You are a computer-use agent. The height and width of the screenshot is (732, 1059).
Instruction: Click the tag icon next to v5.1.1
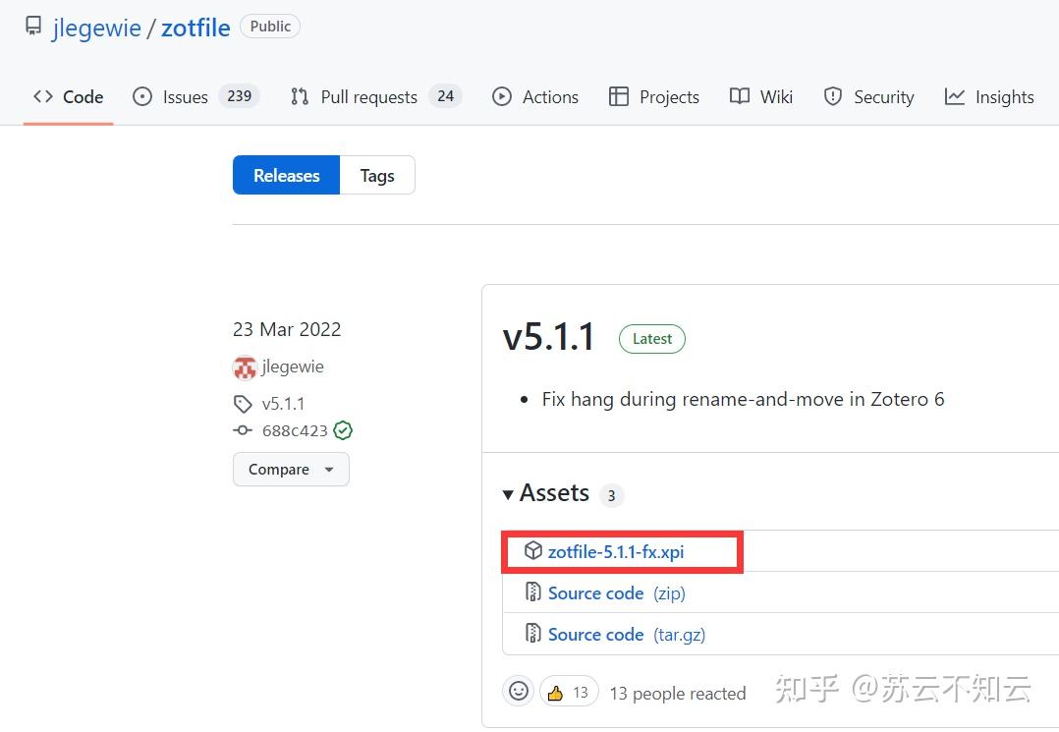243,403
